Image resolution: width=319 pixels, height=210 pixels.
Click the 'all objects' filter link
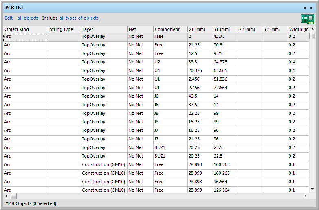(28, 18)
